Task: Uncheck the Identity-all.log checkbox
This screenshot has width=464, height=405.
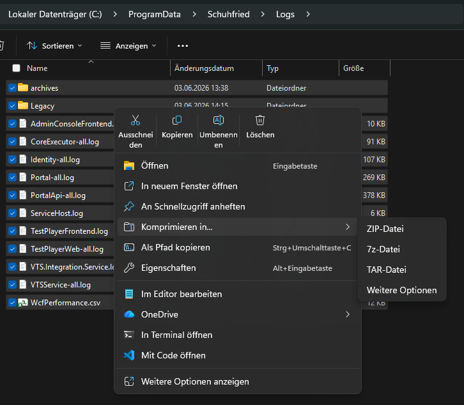Action: coord(12,160)
